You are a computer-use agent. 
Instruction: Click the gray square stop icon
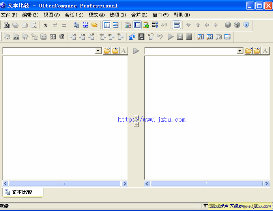pyautogui.click(x=189, y=37)
